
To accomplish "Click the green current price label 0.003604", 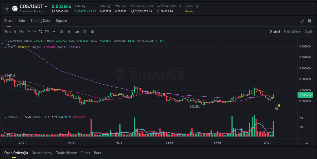I will [x=305, y=95].
